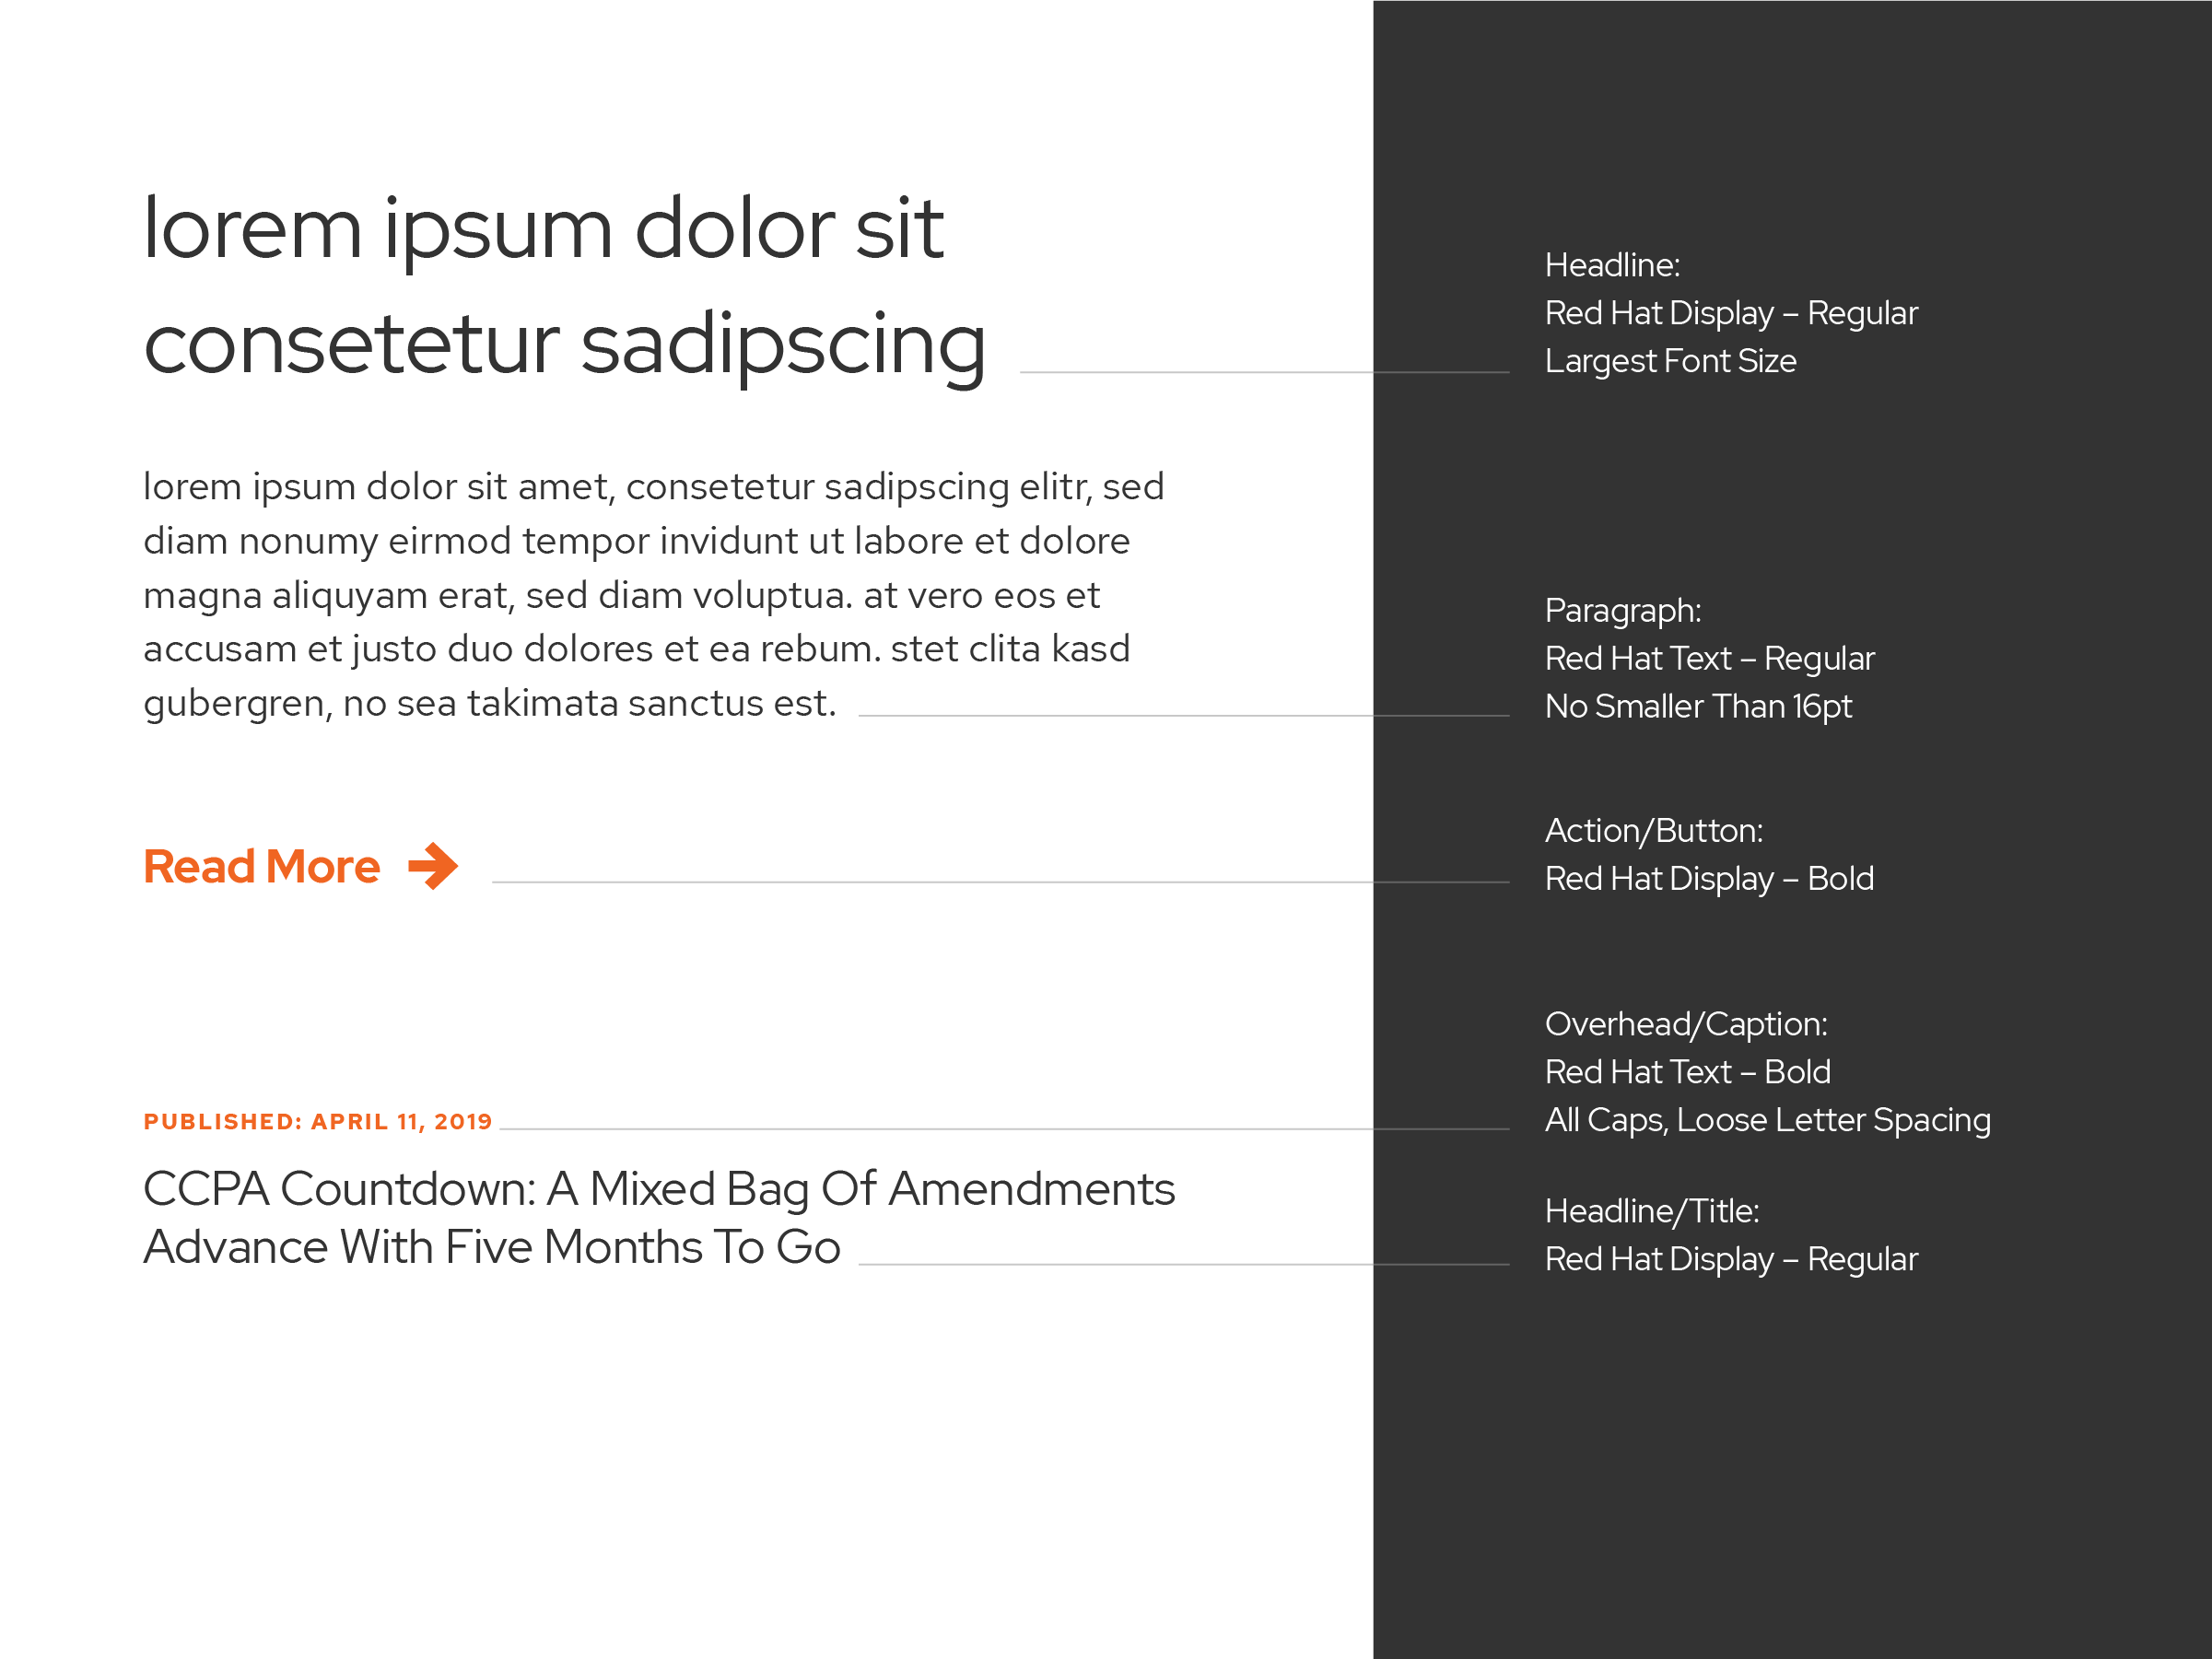This screenshot has height=1659, width=2212.
Task: Click the Published: April 11, 2019 caption
Action: click(318, 1121)
